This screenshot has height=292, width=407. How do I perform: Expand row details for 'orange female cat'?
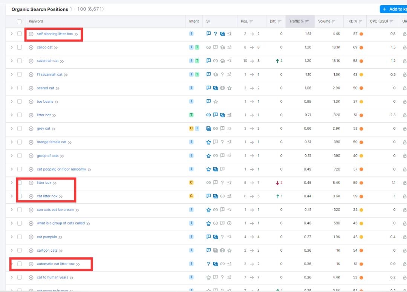click(x=12, y=142)
